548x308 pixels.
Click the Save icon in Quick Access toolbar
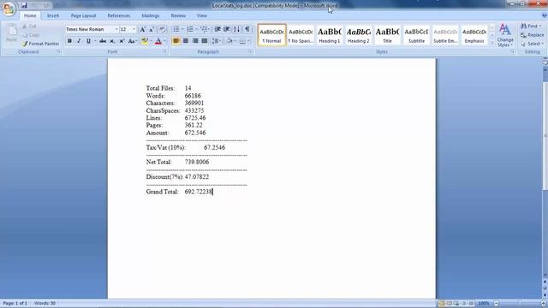[24, 5]
